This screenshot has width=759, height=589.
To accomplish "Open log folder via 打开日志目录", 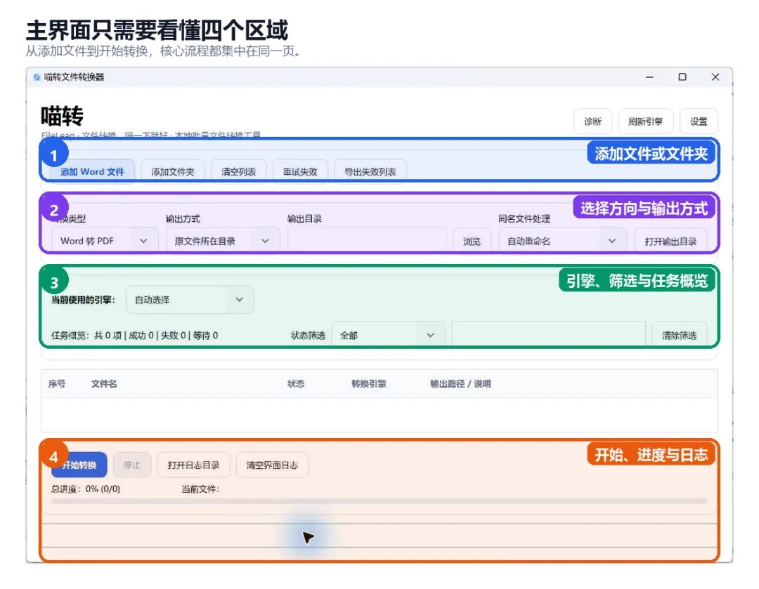I will coord(194,465).
